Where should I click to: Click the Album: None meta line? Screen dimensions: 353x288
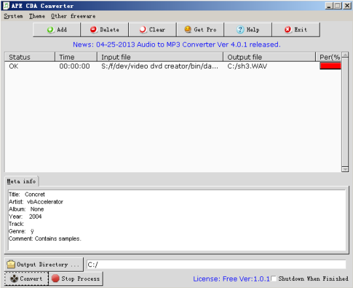pyautogui.click(x=26, y=209)
